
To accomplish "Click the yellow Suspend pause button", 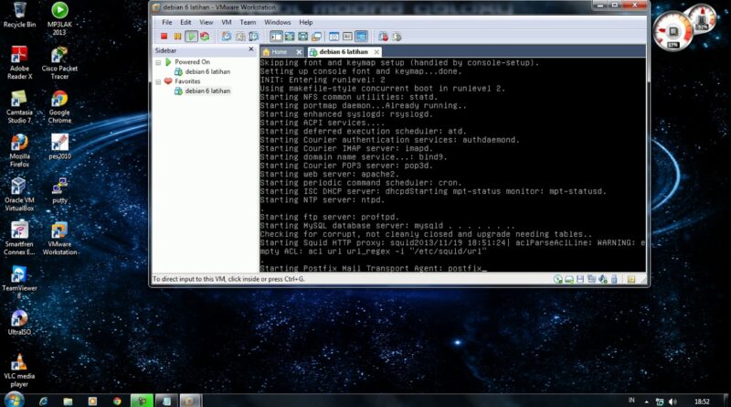I will click(177, 37).
